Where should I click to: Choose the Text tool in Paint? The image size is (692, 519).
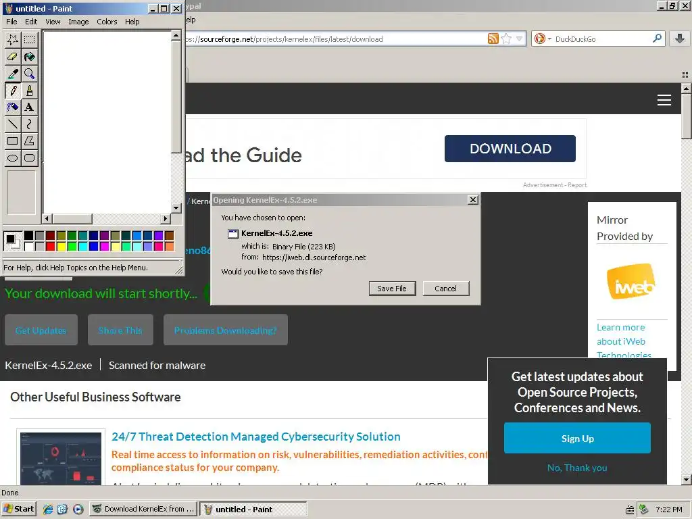click(x=30, y=107)
